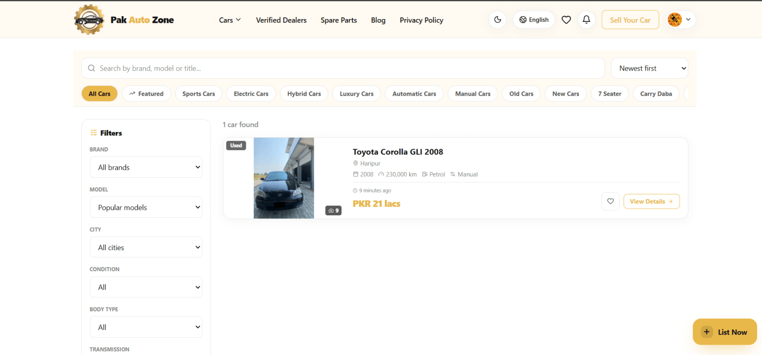
Task: Filter by Electric Cars
Action: [251, 94]
